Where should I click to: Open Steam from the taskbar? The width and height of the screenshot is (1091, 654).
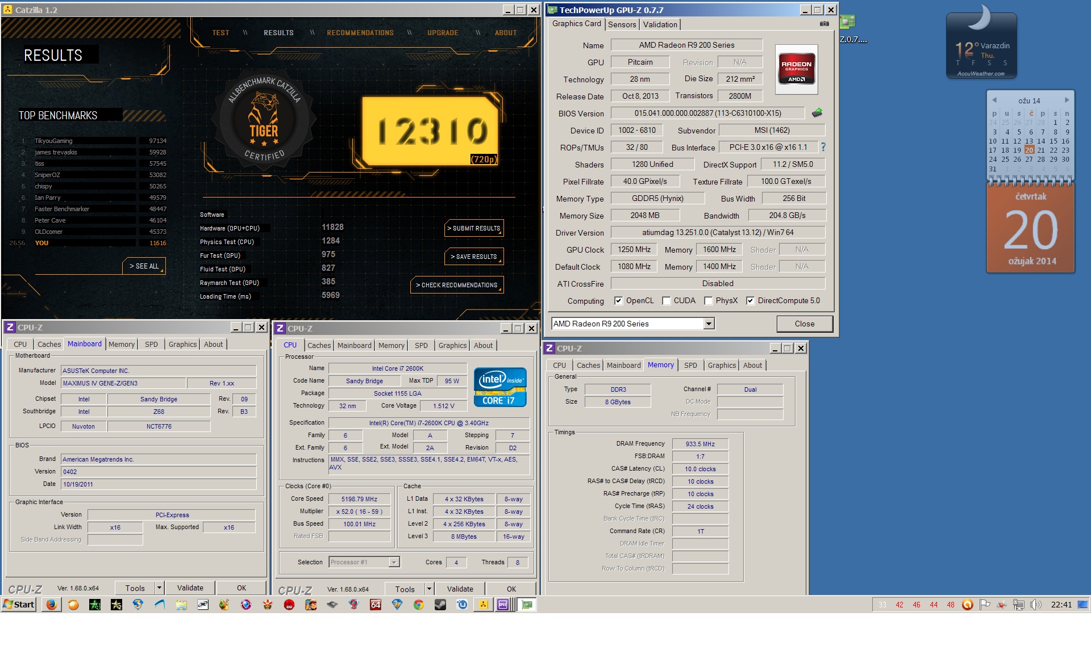pyautogui.click(x=440, y=605)
